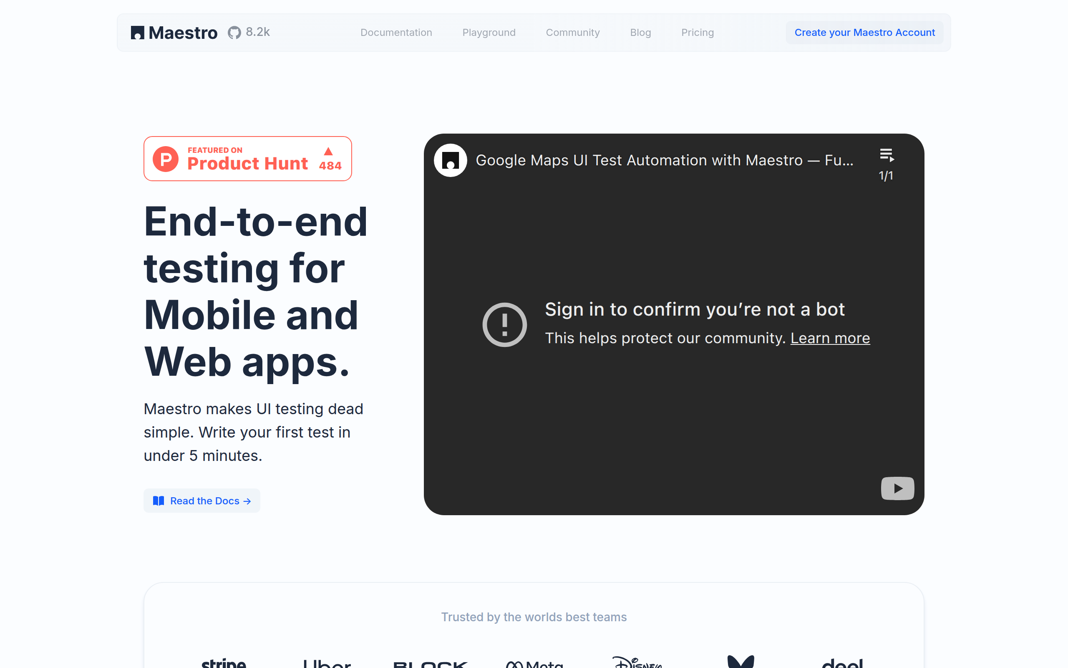This screenshot has height=668, width=1068.
Task: Click the Learn more link in video
Action: tap(830, 338)
